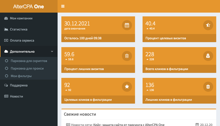Click the star icon on target clicks card

(127, 87)
